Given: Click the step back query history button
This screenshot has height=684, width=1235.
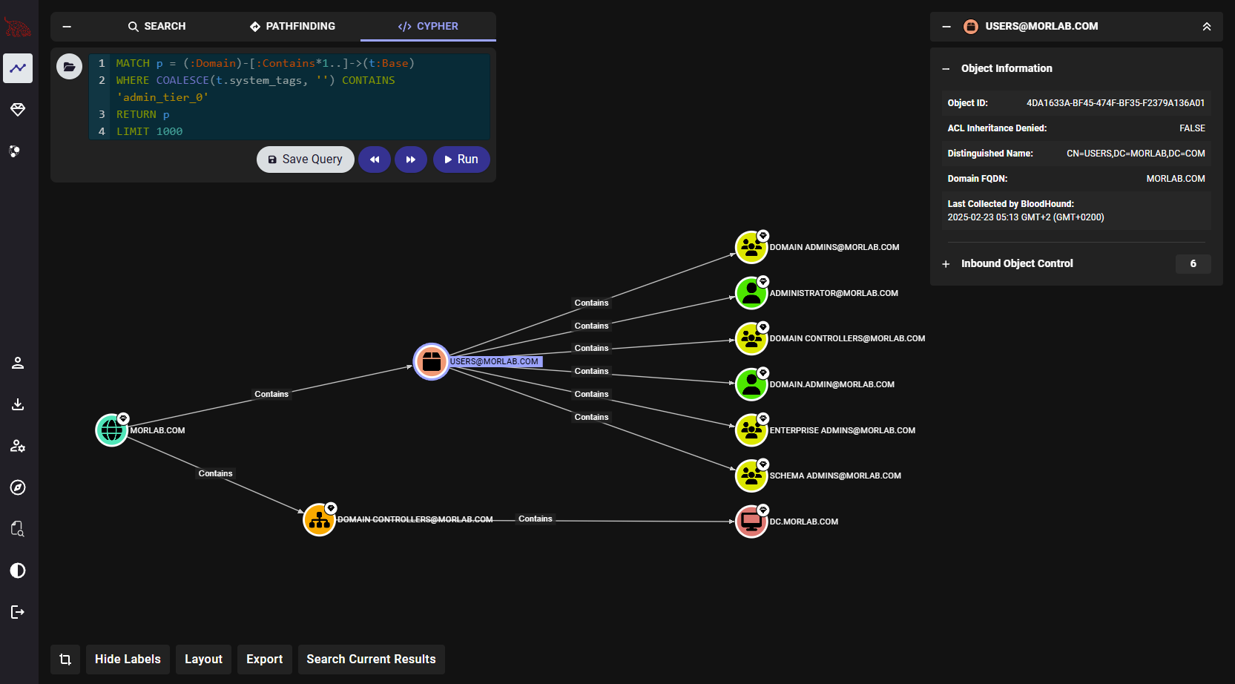Looking at the screenshot, I should point(375,160).
